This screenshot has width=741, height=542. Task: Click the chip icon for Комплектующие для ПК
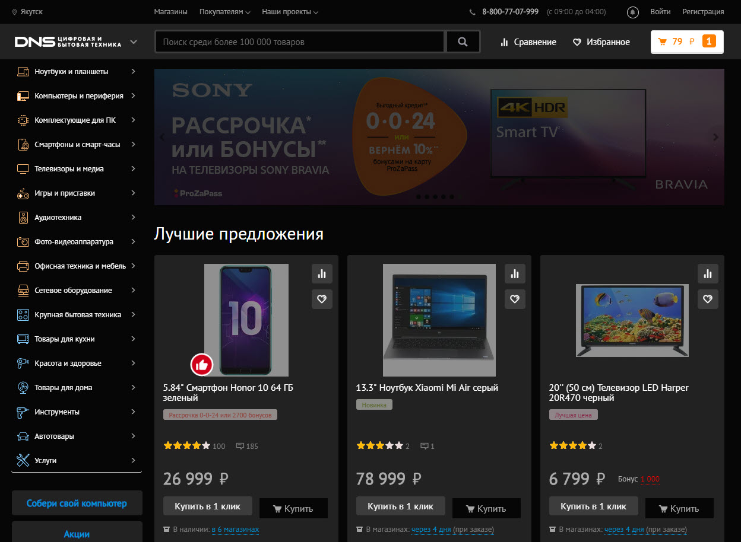pyautogui.click(x=23, y=120)
